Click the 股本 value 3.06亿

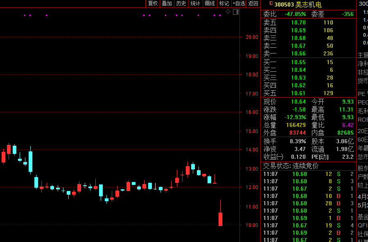click(x=344, y=141)
